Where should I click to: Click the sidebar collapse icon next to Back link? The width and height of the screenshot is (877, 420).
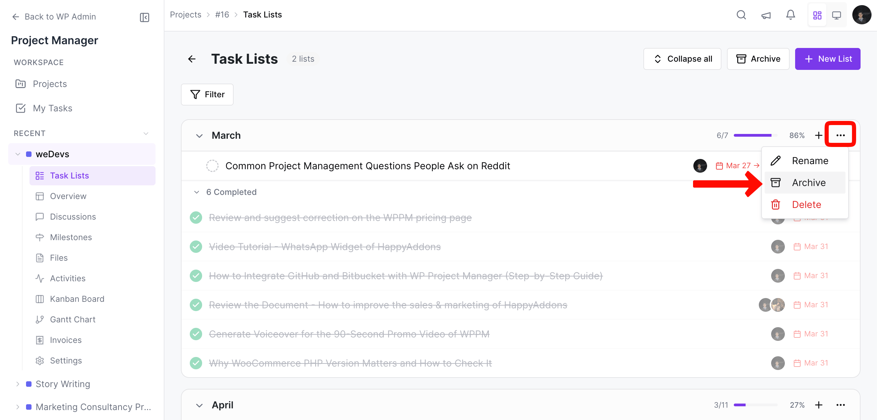pos(144,17)
